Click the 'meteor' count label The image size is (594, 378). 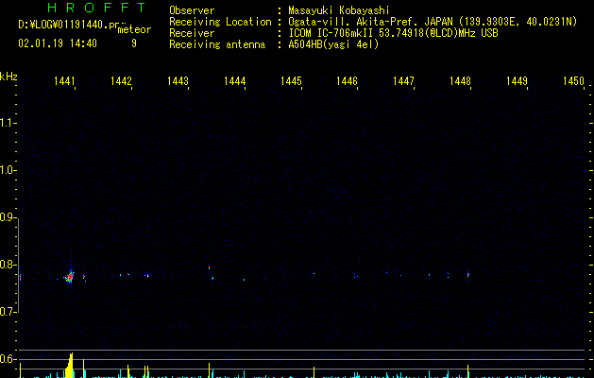pyautogui.click(x=134, y=29)
